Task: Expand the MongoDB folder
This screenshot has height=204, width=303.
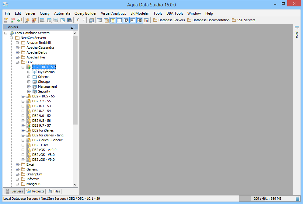Action: [17, 184]
